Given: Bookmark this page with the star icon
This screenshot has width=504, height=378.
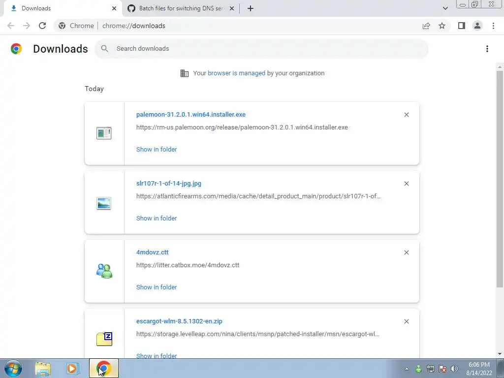Looking at the screenshot, I should coord(442,26).
